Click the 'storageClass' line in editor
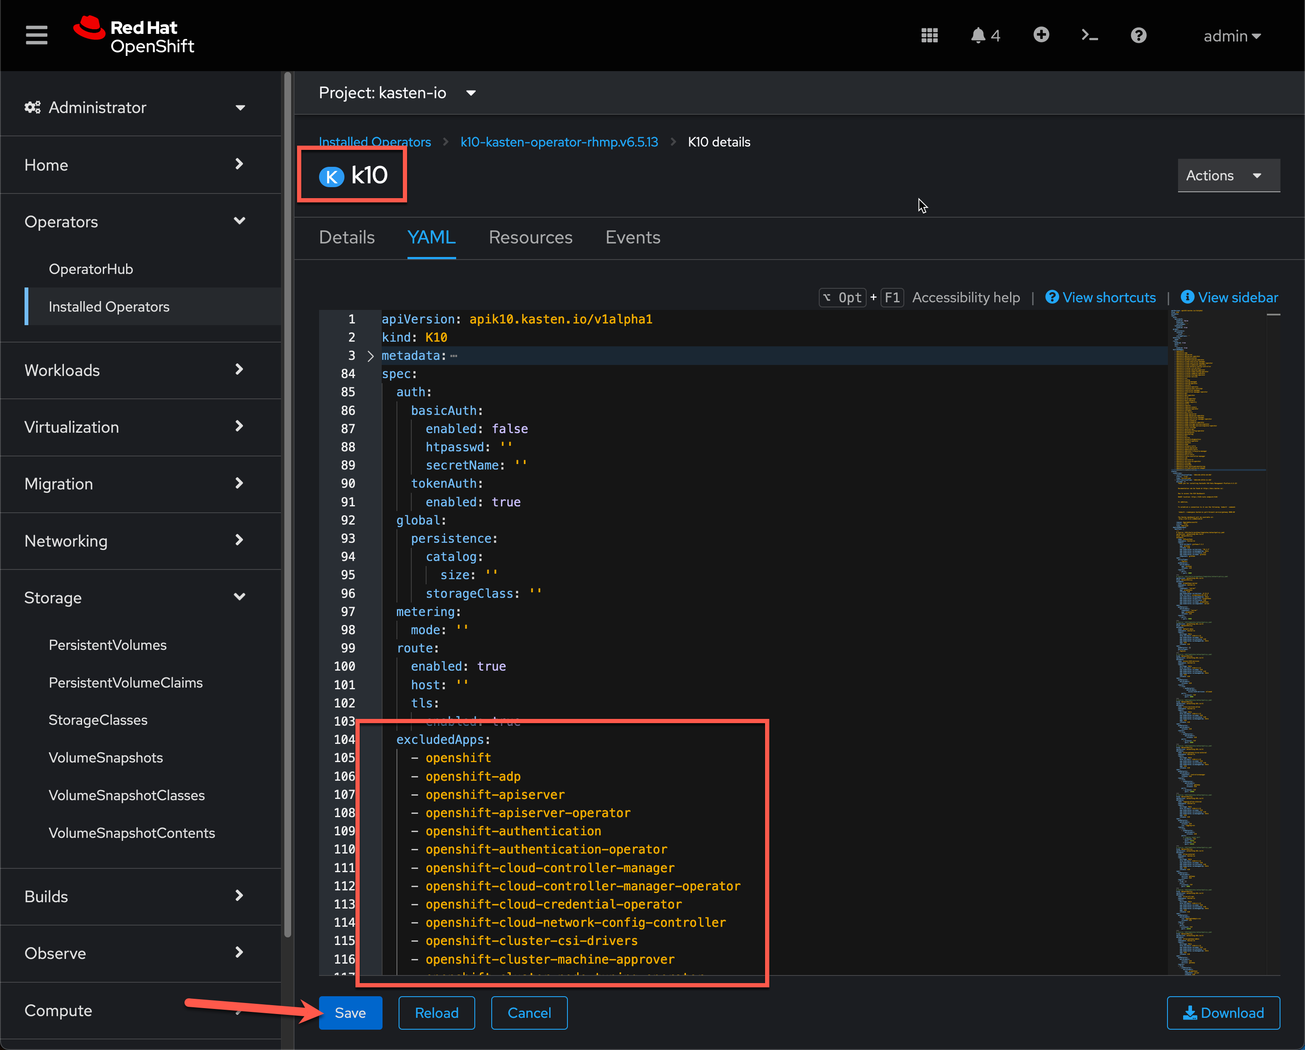 pyautogui.click(x=483, y=594)
